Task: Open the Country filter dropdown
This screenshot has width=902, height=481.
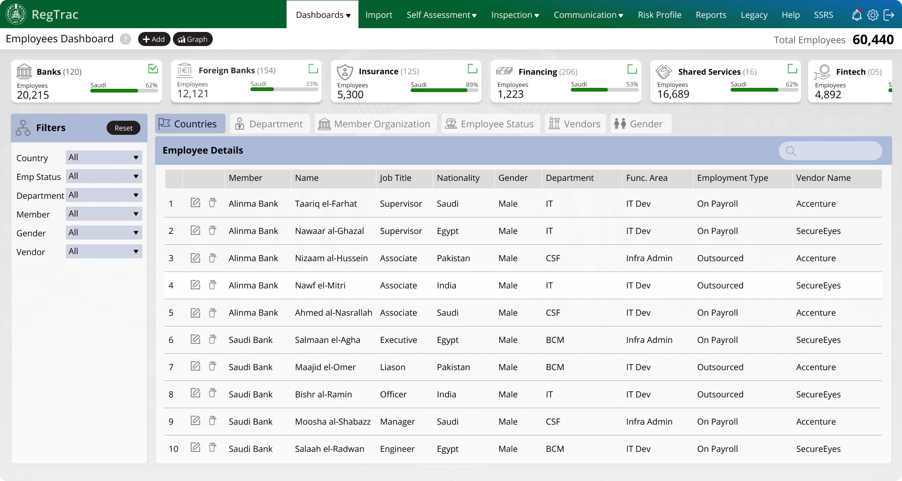Action: (x=104, y=157)
